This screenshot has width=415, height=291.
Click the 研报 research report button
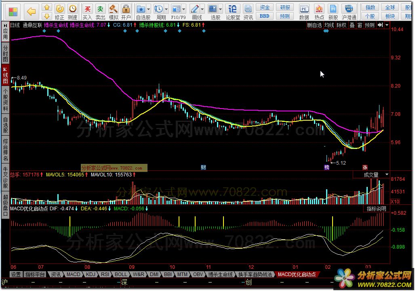pos(285,7)
